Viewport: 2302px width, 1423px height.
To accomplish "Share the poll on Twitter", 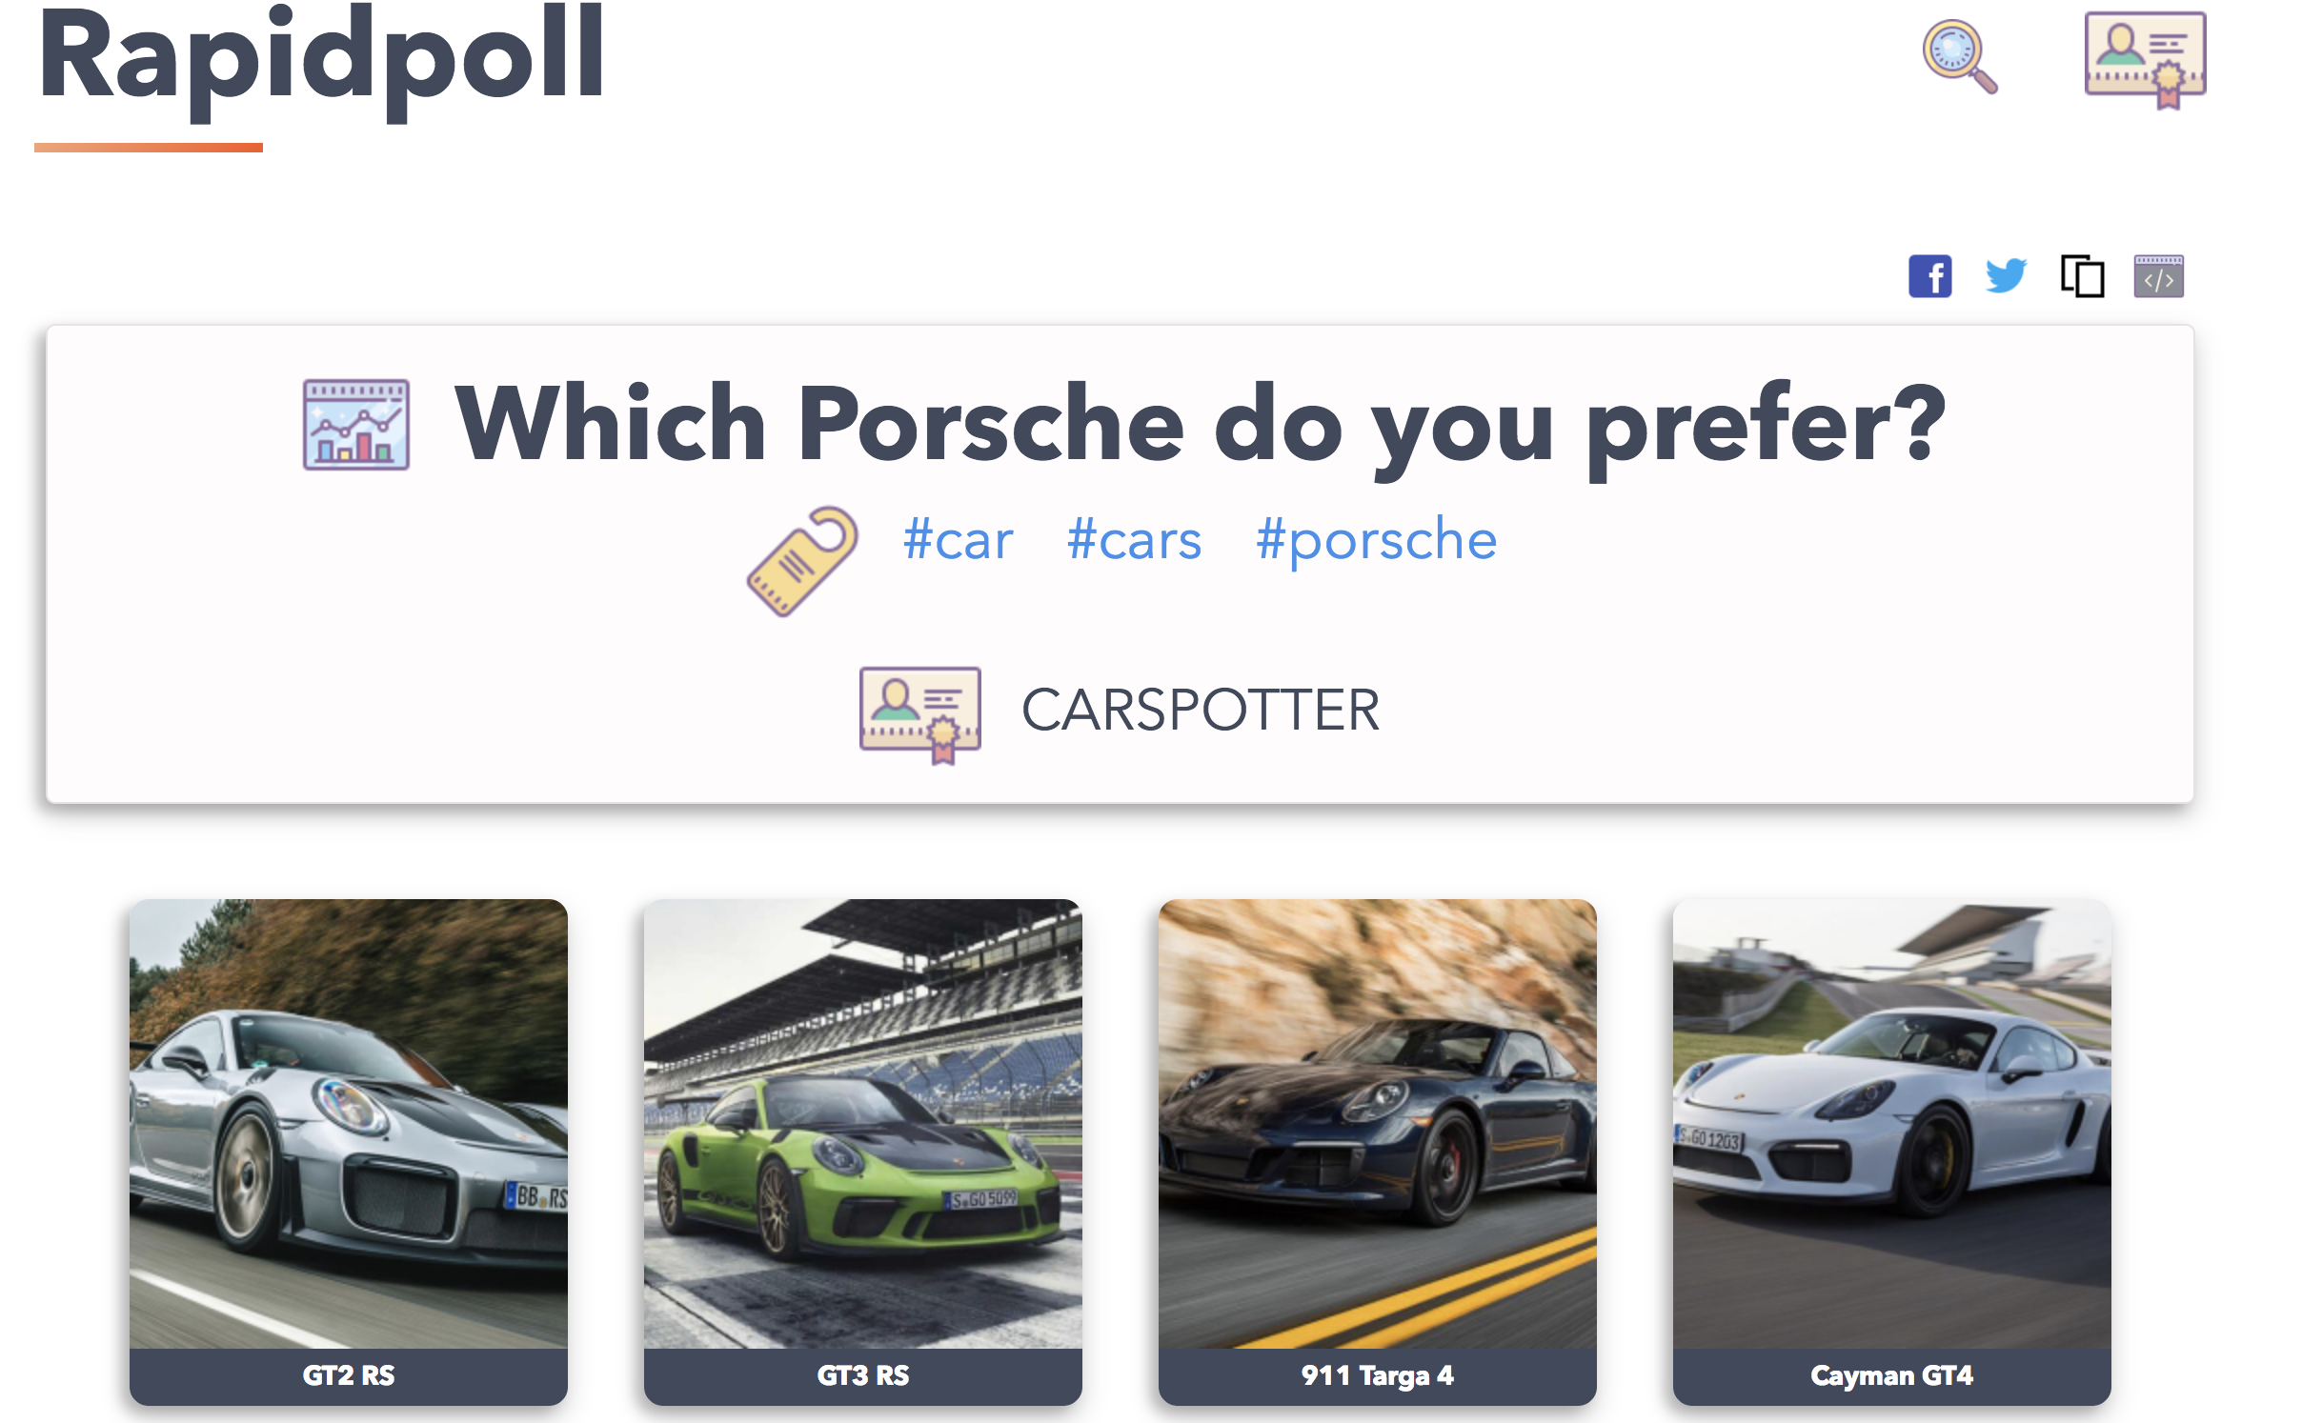I will click(x=2006, y=277).
